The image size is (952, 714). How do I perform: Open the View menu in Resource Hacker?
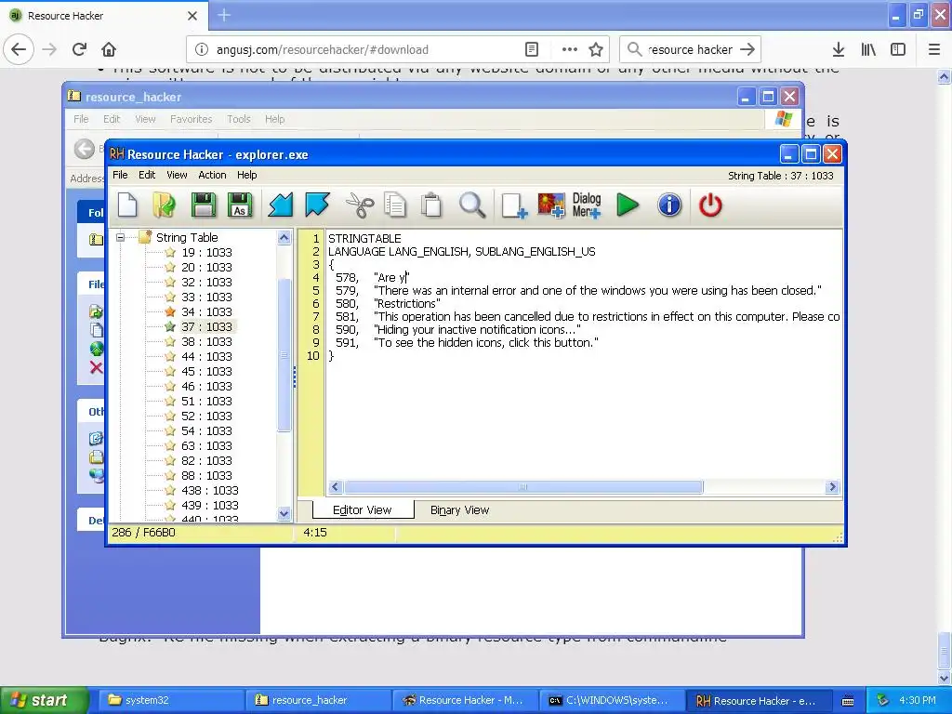click(x=177, y=175)
